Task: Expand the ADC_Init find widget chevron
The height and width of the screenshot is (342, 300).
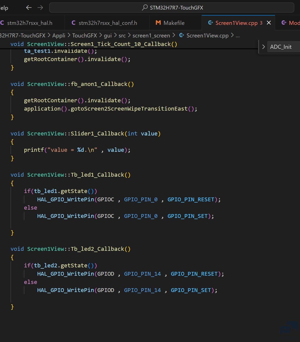Action: pyautogui.click(x=263, y=47)
